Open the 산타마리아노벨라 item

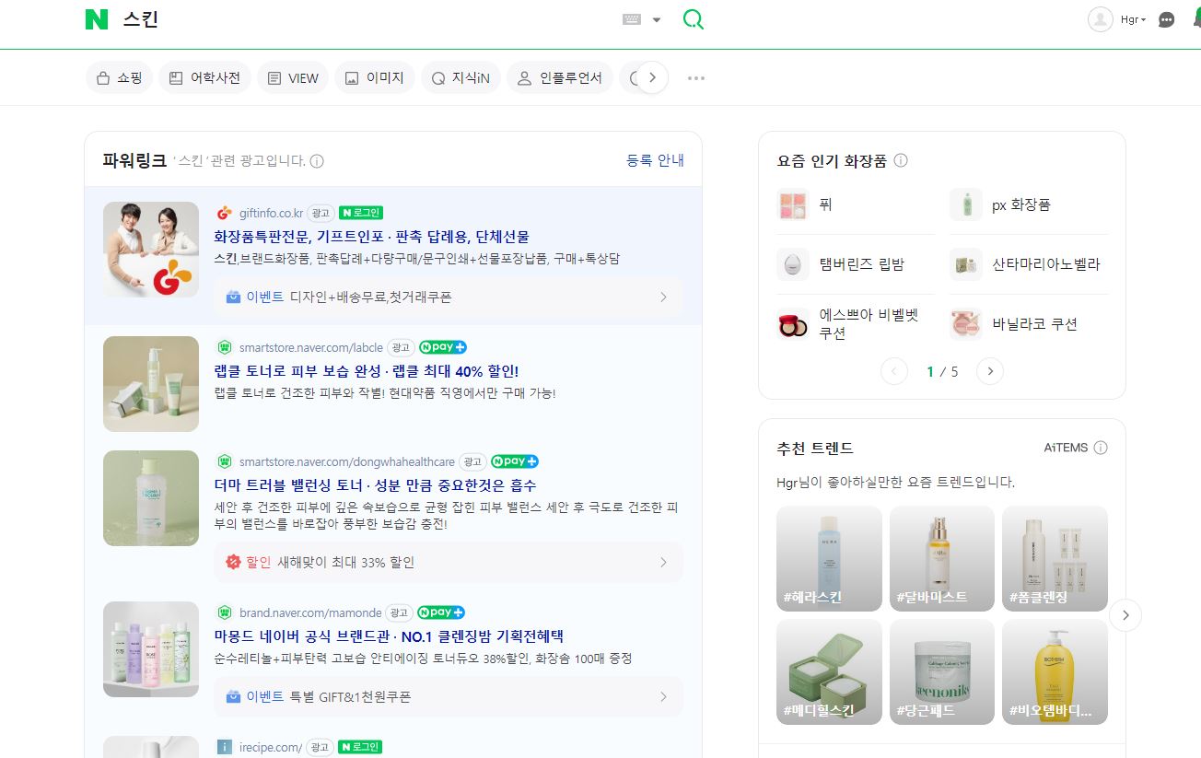pyautogui.click(x=1029, y=264)
